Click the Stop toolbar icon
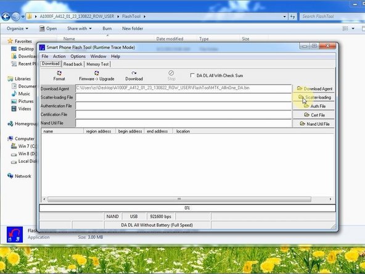The width and height of the screenshot is (365, 274). click(171, 76)
